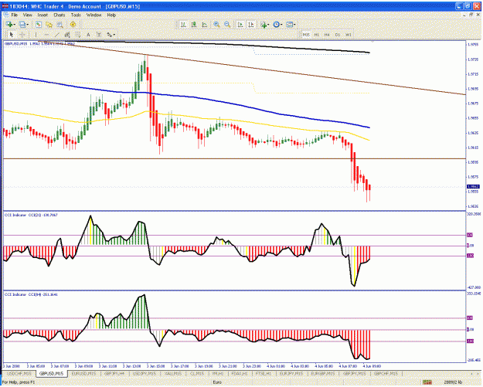The image size is (483, 387).
Task: Switch to the CL,M15 chart tab
Action: pos(197,373)
